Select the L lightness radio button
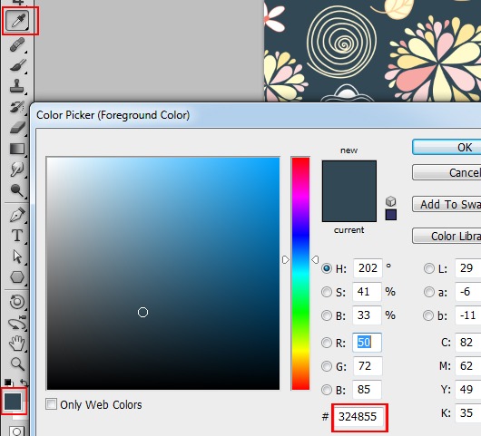This screenshot has width=481, height=436. pyautogui.click(x=429, y=268)
